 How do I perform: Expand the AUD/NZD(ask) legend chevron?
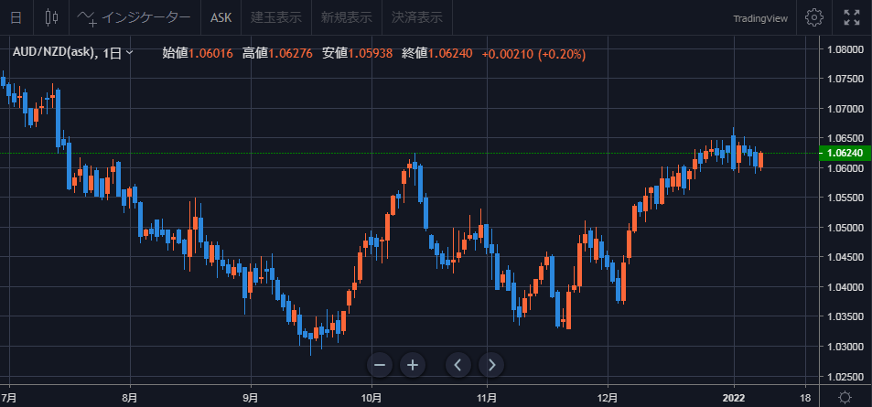tap(130, 53)
